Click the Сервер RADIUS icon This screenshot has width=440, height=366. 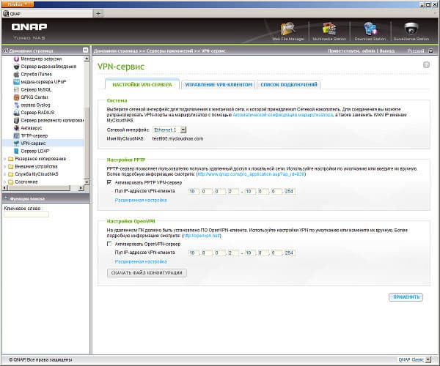pyautogui.click(x=16, y=113)
